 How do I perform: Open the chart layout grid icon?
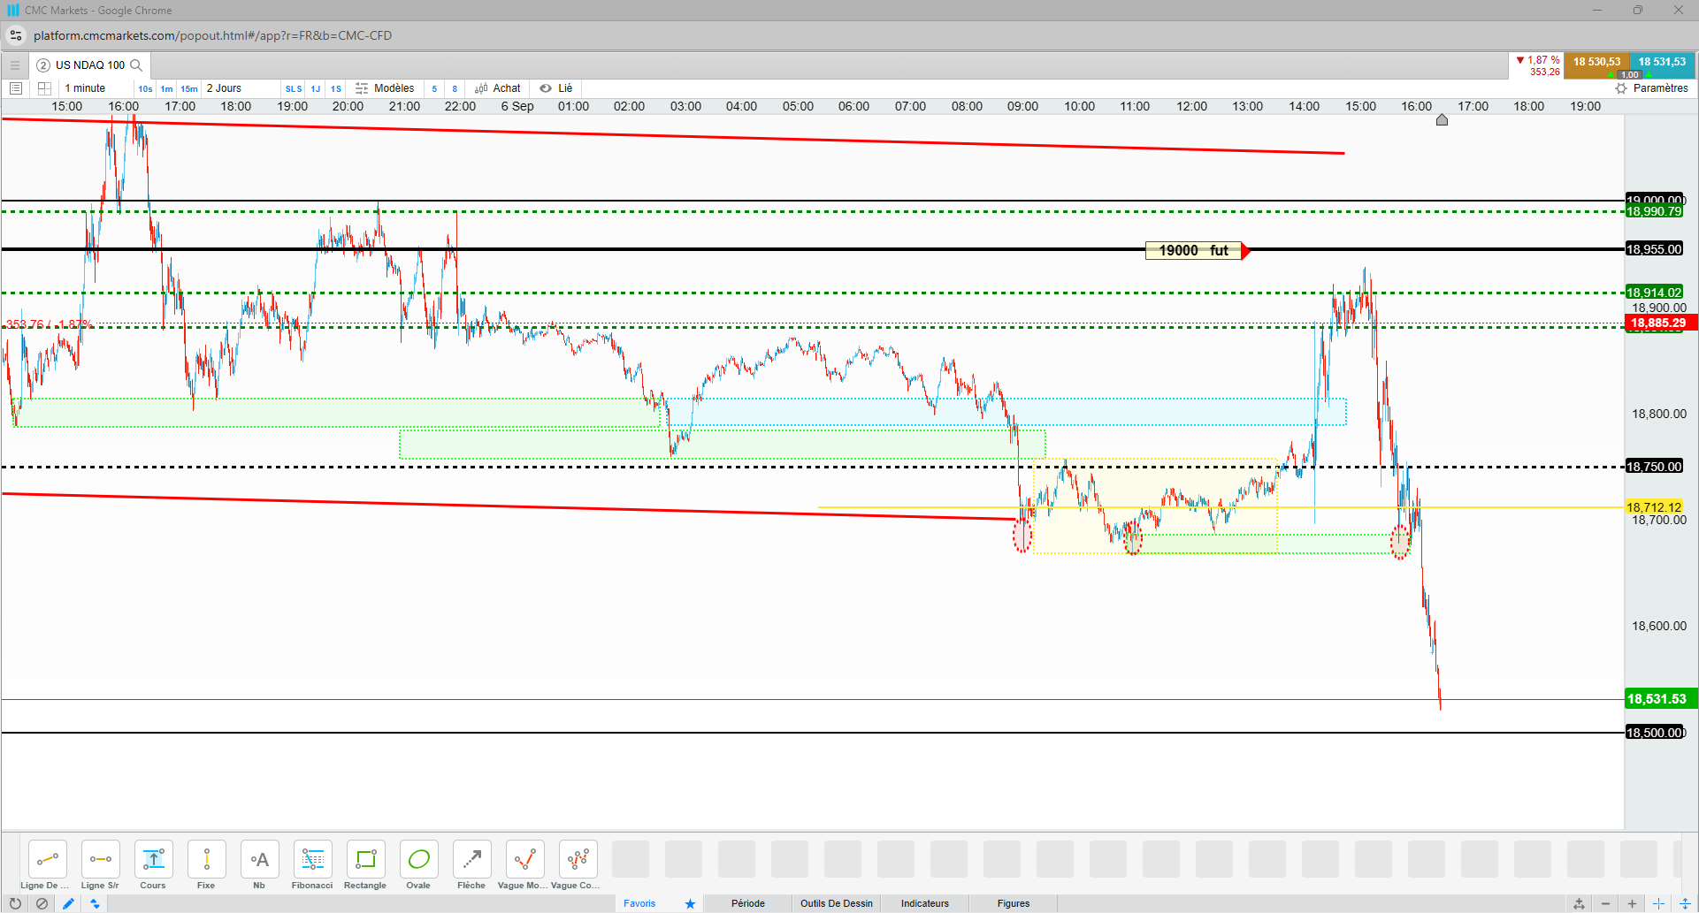click(44, 88)
